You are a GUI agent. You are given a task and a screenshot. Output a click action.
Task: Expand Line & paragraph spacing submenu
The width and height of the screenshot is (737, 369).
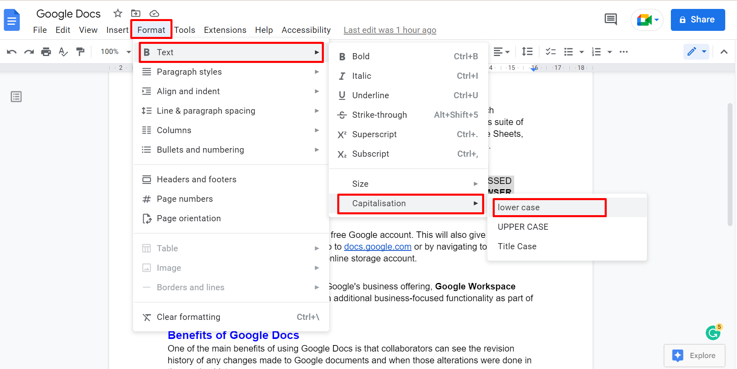point(231,111)
